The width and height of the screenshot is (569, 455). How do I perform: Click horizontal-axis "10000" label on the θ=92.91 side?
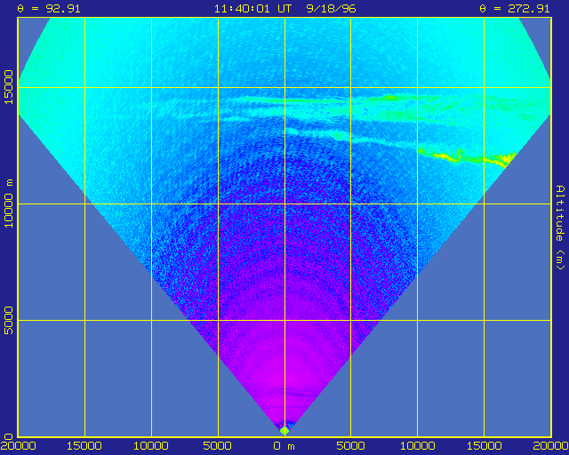(151, 446)
